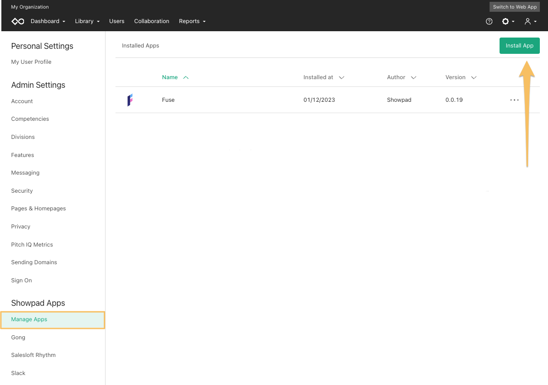This screenshot has width=548, height=385.
Task: Click the Fuse app name
Action: (168, 100)
